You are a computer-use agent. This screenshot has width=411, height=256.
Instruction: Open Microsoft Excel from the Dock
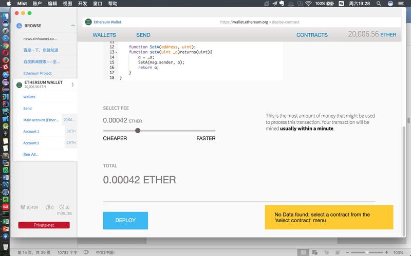click(x=6, y=222)
